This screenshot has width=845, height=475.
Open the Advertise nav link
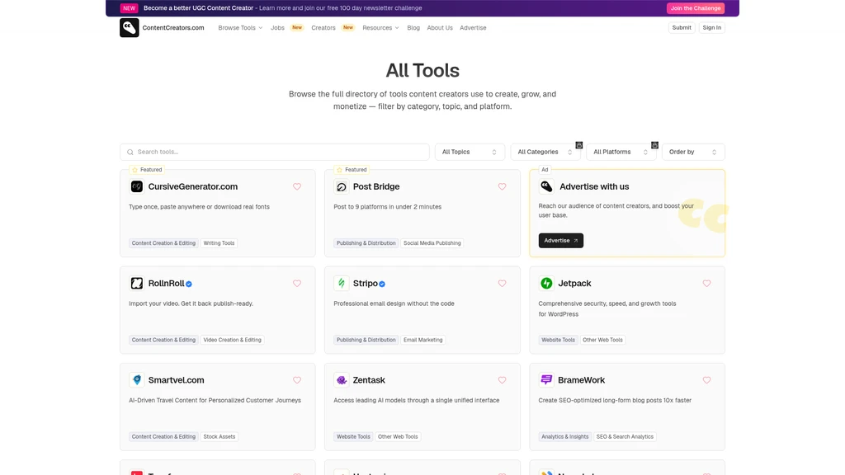pos(473,27)
